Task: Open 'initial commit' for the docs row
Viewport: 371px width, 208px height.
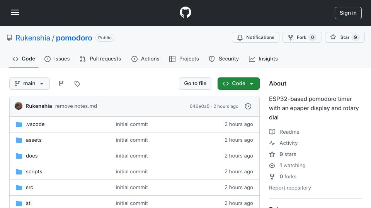Action: point(132,156)
